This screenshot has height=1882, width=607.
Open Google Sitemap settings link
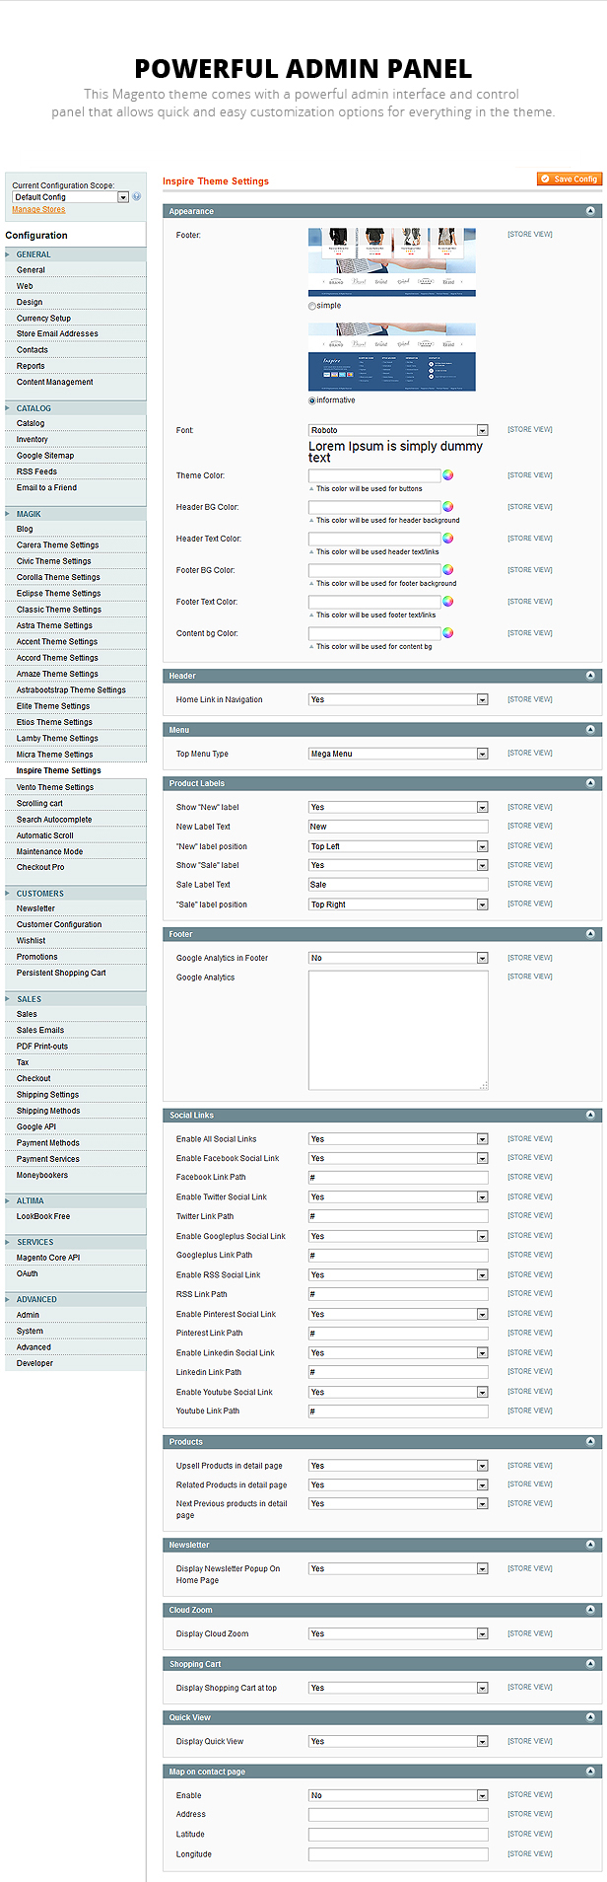45,456
